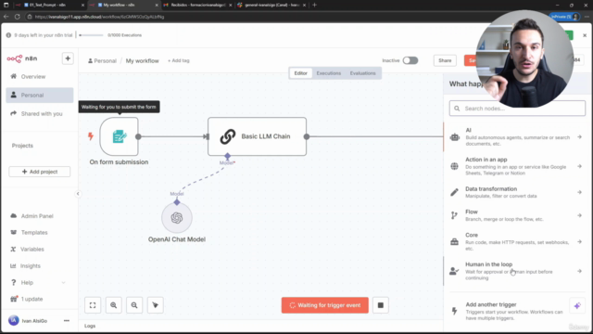Viewport: 593px width, 334px height.
Task: Click the Ivan AIsiGo user avatar
Action: tap(14, 320)
